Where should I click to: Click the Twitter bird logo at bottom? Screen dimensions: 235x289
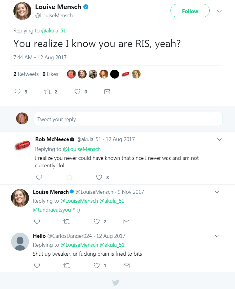116,282
